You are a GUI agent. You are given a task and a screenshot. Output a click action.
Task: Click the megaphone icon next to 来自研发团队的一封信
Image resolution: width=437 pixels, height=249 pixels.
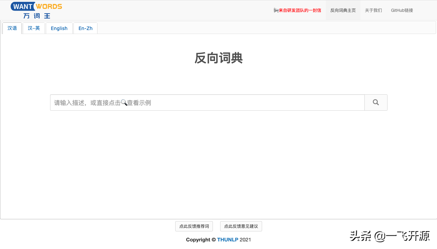click(x=276, y=10)
